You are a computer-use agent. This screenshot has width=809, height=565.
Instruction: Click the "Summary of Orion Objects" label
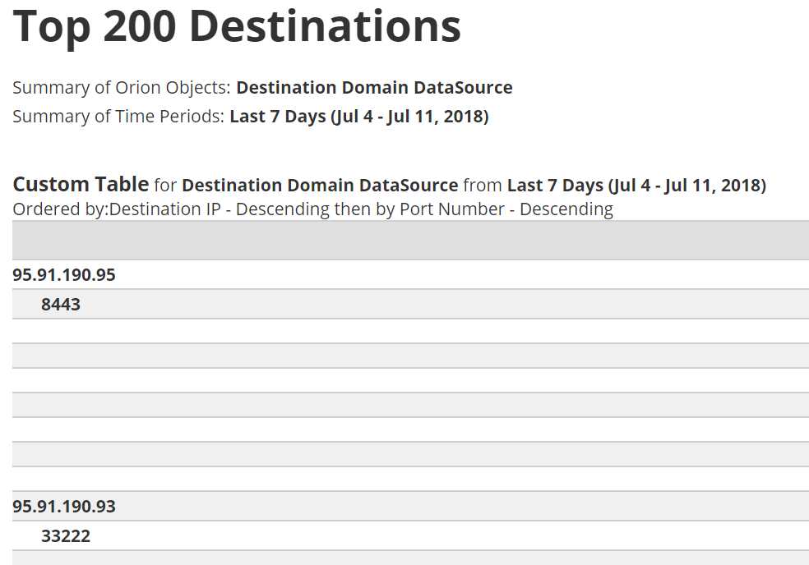coord(121,88)
